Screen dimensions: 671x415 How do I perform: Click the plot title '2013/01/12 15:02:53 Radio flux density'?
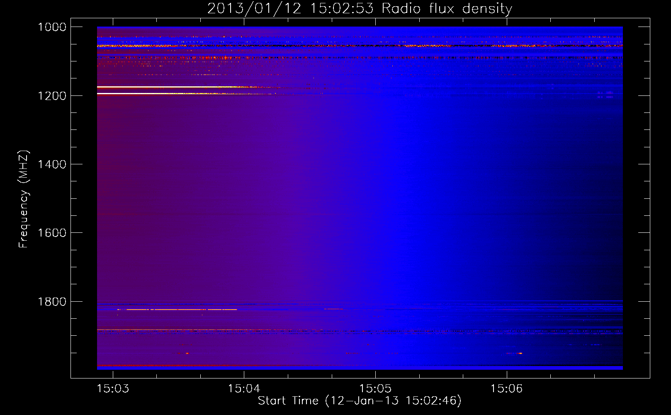360,8
